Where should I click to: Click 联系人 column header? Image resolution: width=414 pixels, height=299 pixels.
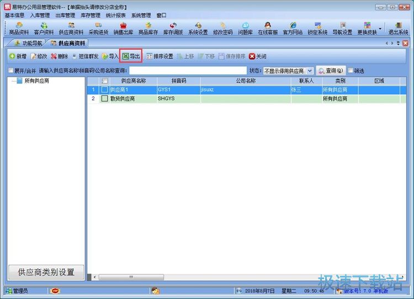click(x=306, y=81)
